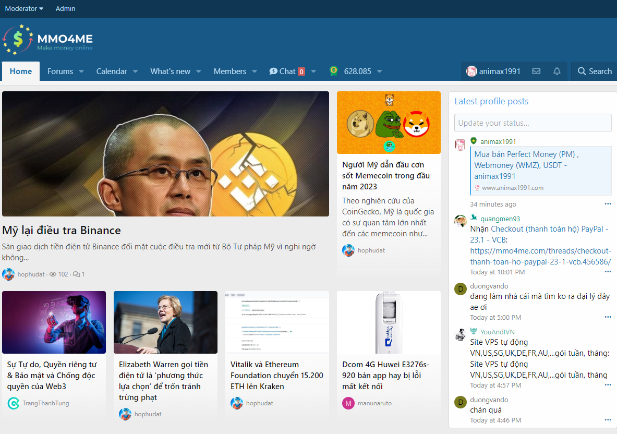
Task: Click the MMO4ME site logo
Action: 47,39
